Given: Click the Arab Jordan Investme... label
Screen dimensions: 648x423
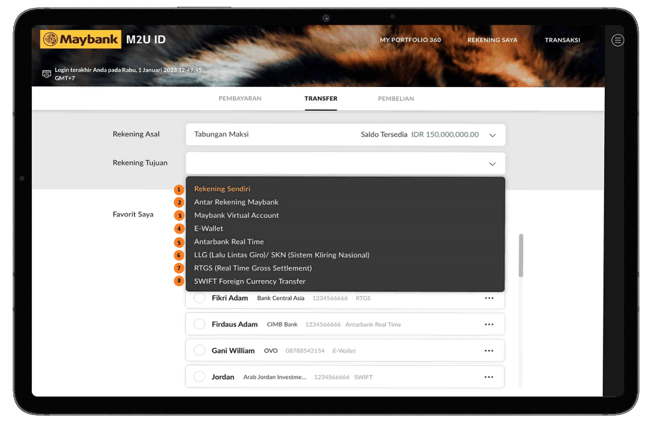Looking at the screenshot, I should tap(275, 377).
